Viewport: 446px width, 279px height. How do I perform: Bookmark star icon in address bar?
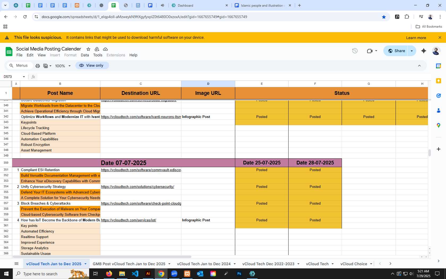click(384, 17)
